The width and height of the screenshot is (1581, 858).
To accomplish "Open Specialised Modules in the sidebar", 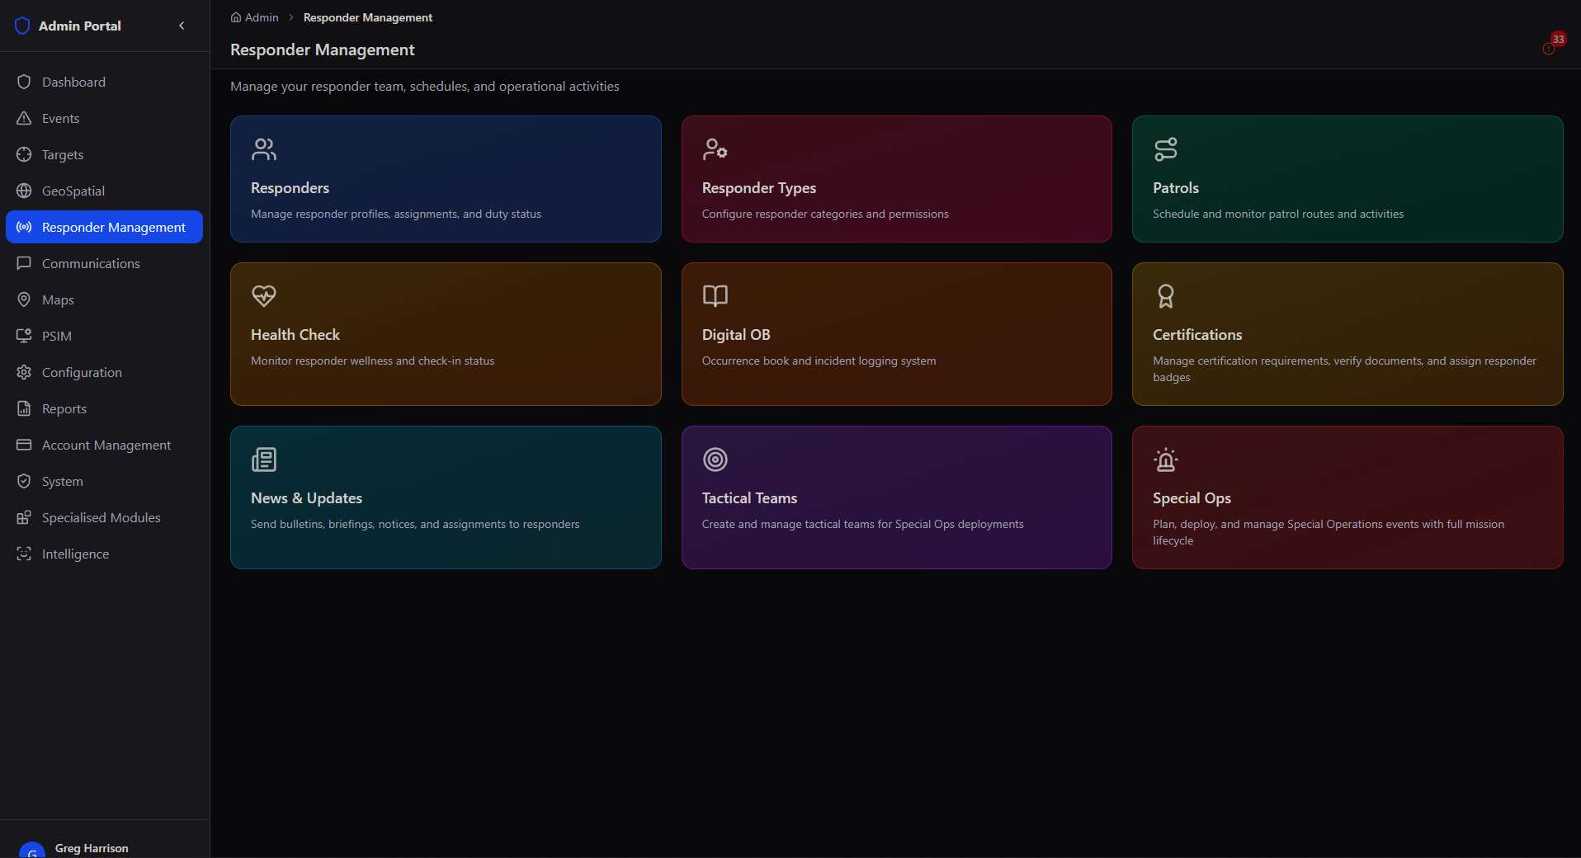I will click(104, 517).
